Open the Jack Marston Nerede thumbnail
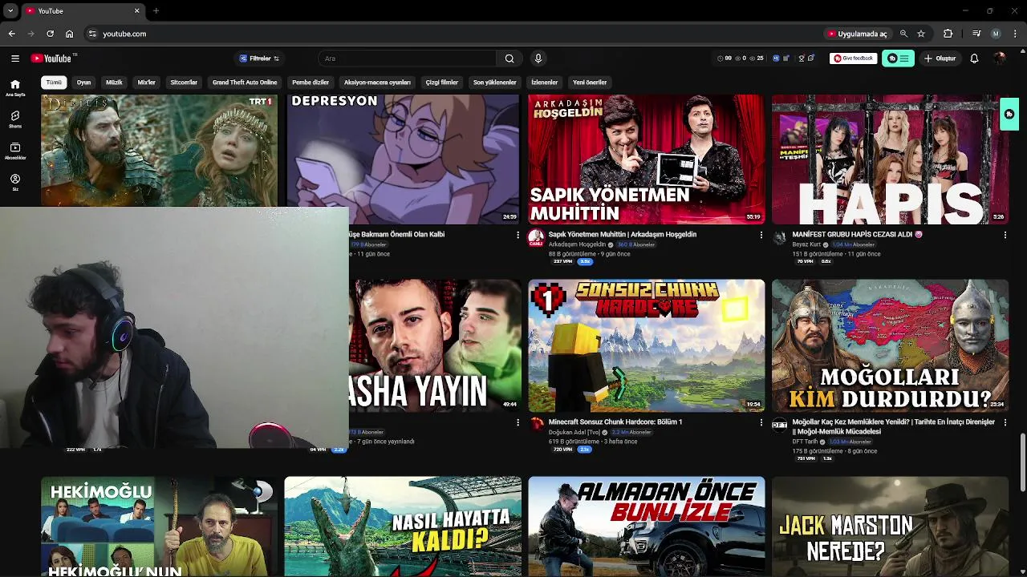 tap(891, 527)
